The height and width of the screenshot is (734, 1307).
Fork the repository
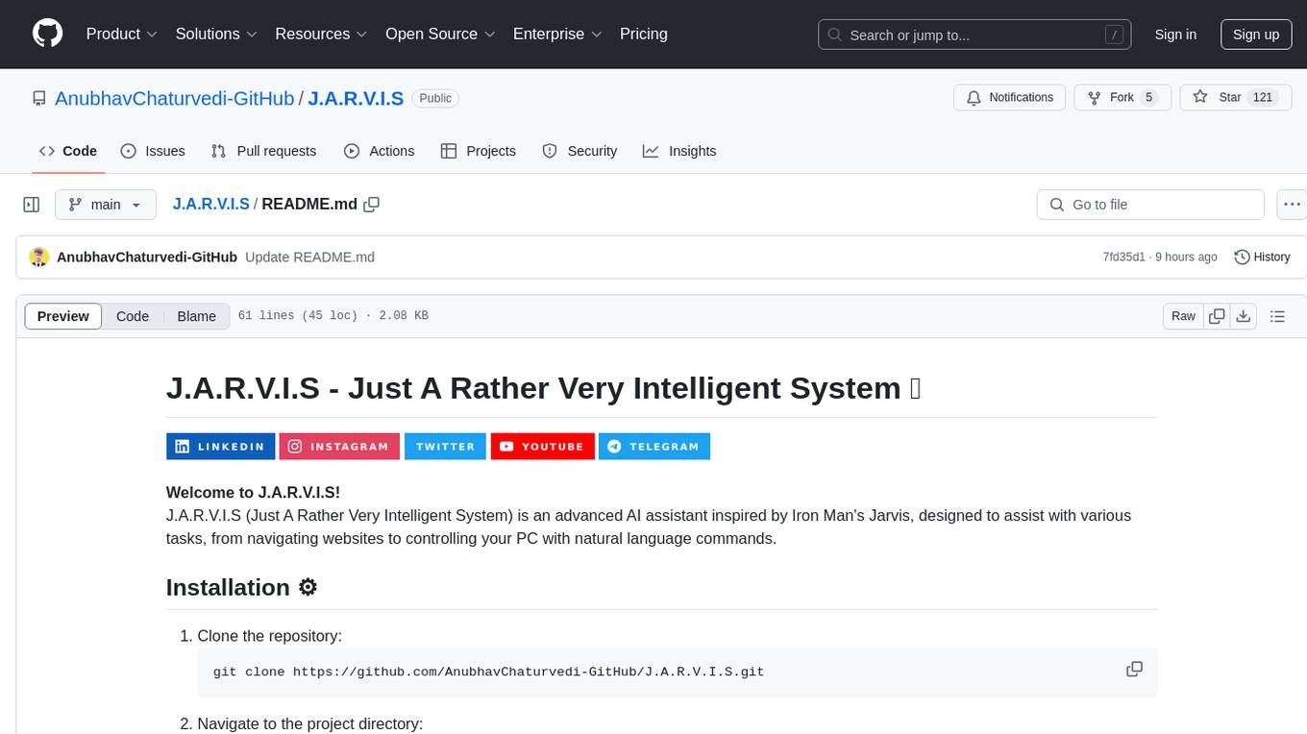(x=1122, y=98)
